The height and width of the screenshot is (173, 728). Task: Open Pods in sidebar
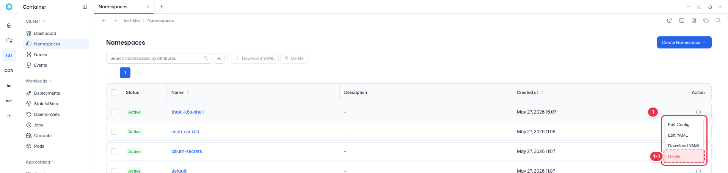click(x=56, y=146)
